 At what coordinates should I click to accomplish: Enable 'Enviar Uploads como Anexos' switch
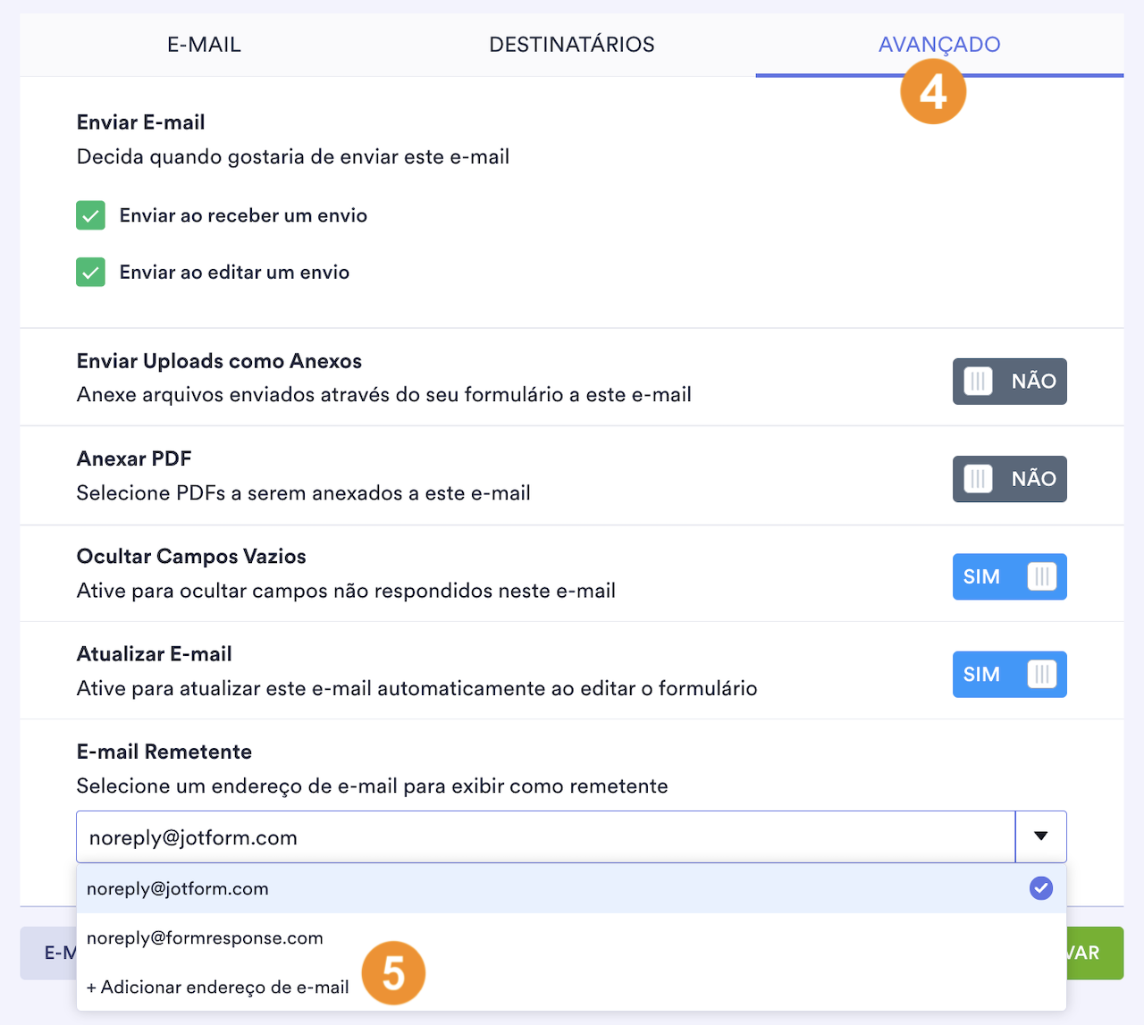(x=1009, y=382)
